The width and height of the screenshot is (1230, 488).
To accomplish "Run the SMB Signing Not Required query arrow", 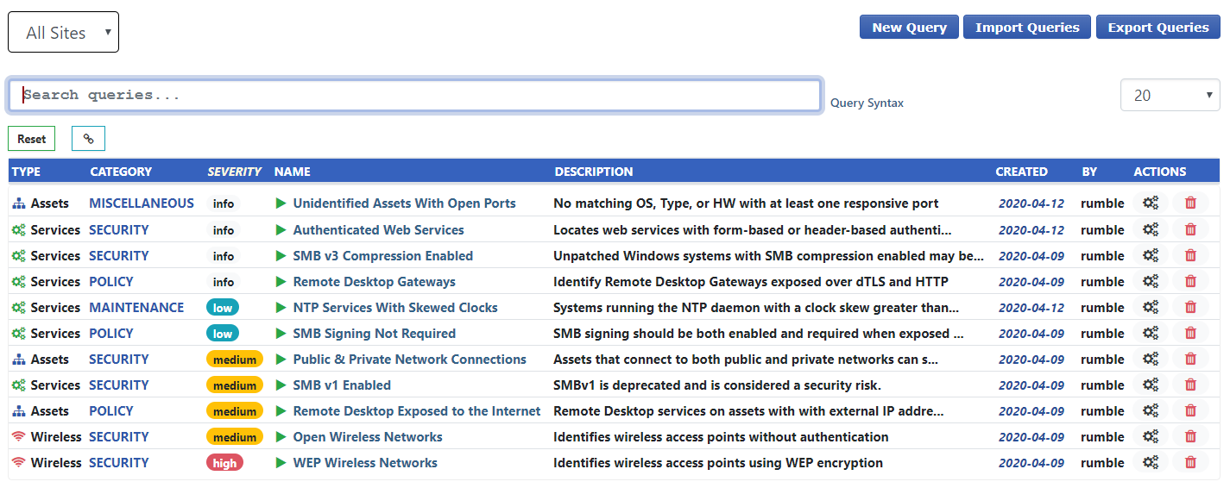I will coord(281,334).
